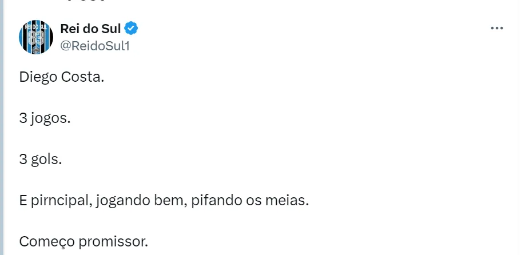Click the Rei do Sul display name
The width and height of the screenshot is (521, 255).
90,28
